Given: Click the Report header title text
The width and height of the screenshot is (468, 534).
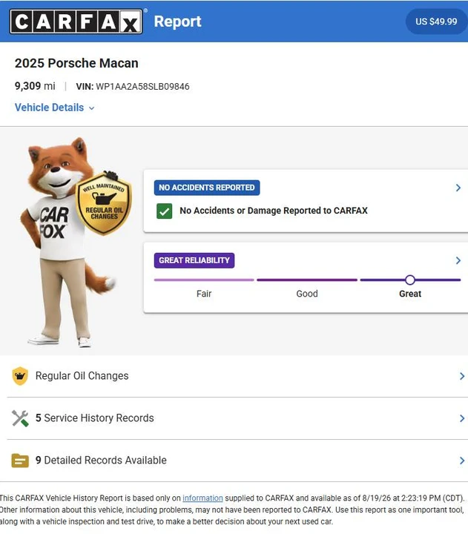Looking at the screenshot, I should tap(177, 22).
